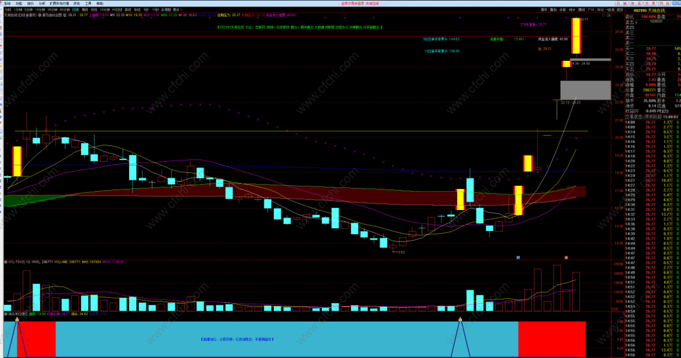681x358 pixels.
Task: Select the 季线 period tab
Action: tap(128, 9)
